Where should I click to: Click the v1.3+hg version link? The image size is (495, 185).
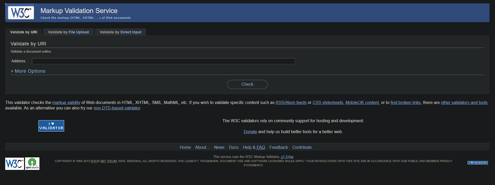pos(287,157)
